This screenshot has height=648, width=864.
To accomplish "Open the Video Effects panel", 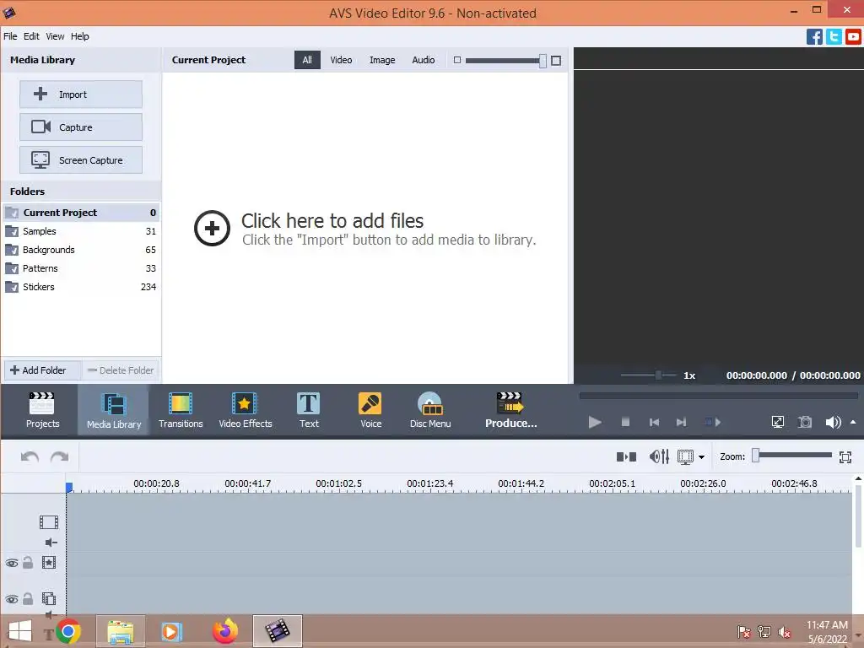I will (246, 410).
